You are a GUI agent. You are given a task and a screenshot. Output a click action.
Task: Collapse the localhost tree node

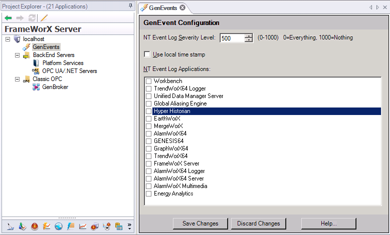coord(8,39)
